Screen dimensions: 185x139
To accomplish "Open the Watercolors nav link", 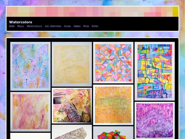I will [x=35, y=26].
